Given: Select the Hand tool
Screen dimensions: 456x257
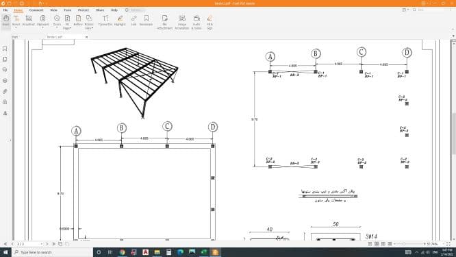Looking at the screenshot, I should click(5, 21).
